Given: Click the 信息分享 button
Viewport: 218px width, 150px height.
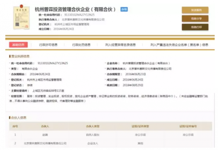Looking at the screenshot, I should (195, 18).
